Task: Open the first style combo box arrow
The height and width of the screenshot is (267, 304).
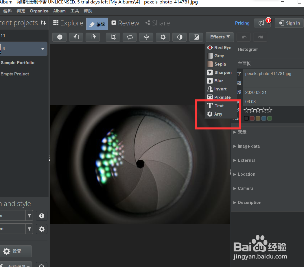Action: pos(29,216)
